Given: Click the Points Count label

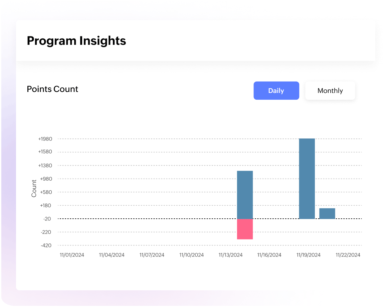Looking at the screenshot, I should point(52,89).
